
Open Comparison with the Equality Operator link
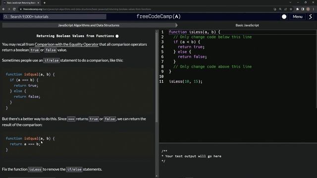tap(66, 44)
